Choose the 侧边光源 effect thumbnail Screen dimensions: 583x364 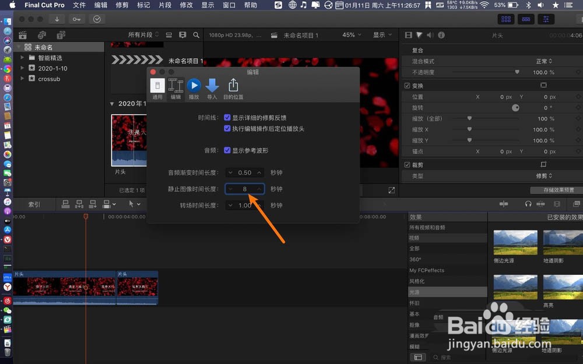[515, 242]
